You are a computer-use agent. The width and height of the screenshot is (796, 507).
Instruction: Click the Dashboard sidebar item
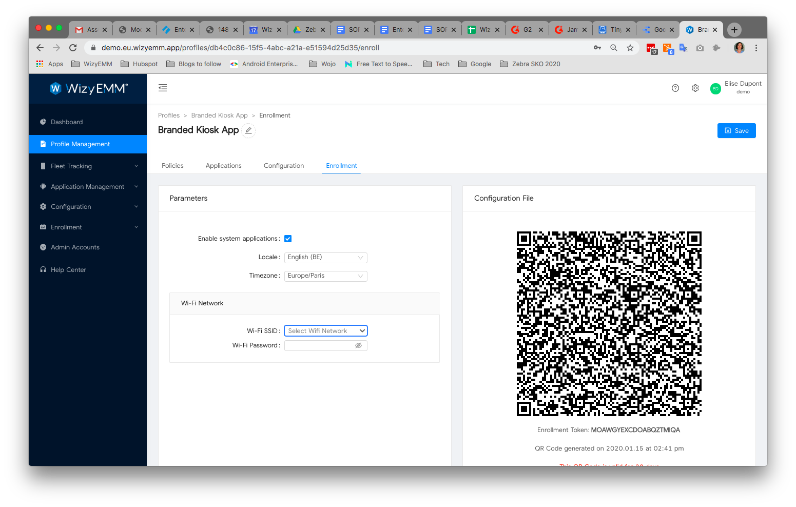coord(88,122)
